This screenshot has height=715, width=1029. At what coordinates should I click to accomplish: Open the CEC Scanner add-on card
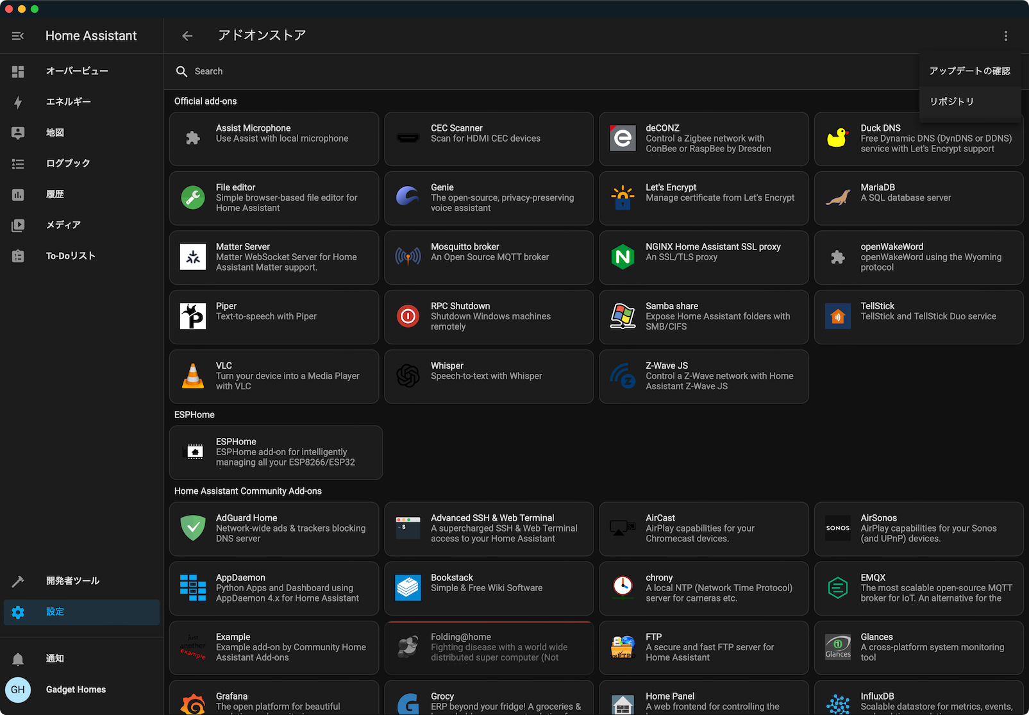[x=489, y=139]
